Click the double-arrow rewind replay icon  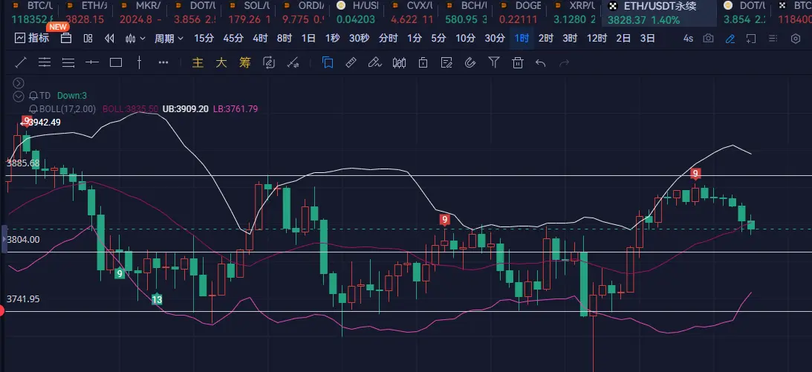click(x=109, y=39)
